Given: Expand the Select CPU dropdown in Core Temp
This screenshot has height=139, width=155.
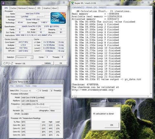Looking at the screenshot, I should [x=36, y=91].
